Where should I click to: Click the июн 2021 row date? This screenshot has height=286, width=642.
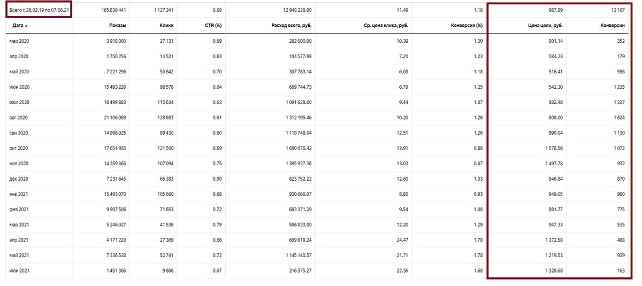[x=20, y=270]
